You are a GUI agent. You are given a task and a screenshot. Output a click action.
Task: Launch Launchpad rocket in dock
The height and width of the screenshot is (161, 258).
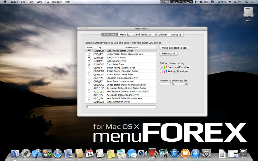tap(26, 154)
